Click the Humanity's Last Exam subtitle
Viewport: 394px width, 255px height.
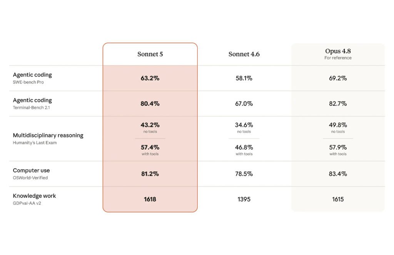[x=35, y=143]
